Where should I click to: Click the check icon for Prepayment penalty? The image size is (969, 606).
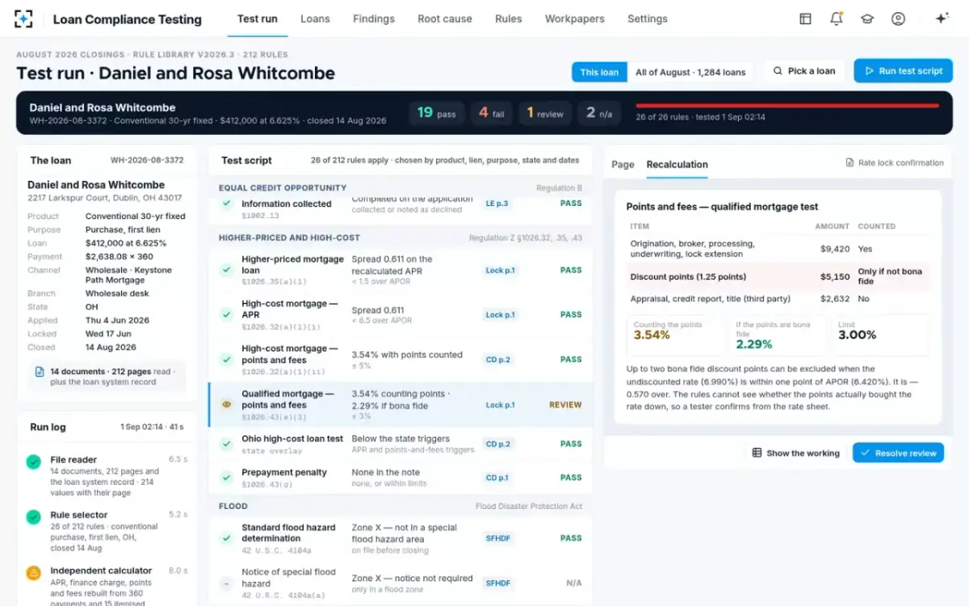[227, 478]
